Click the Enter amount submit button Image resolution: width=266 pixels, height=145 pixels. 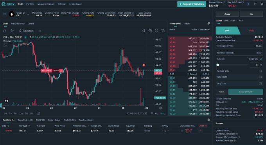coord(246,92)
